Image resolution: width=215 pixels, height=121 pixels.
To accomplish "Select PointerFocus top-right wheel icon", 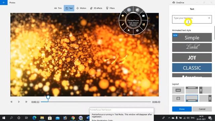I will [137, 10].
